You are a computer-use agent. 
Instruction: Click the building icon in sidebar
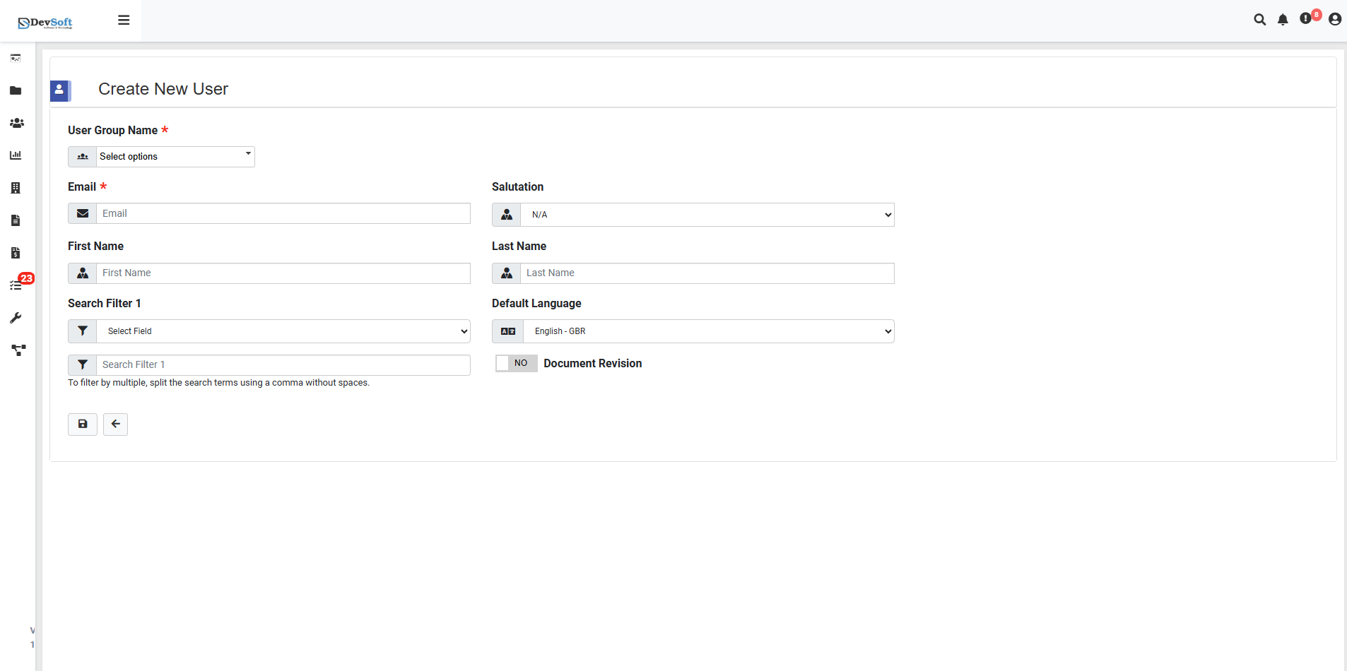click(16, 188)
